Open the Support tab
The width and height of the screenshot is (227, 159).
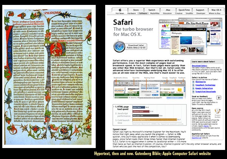(x=200, y=10)
